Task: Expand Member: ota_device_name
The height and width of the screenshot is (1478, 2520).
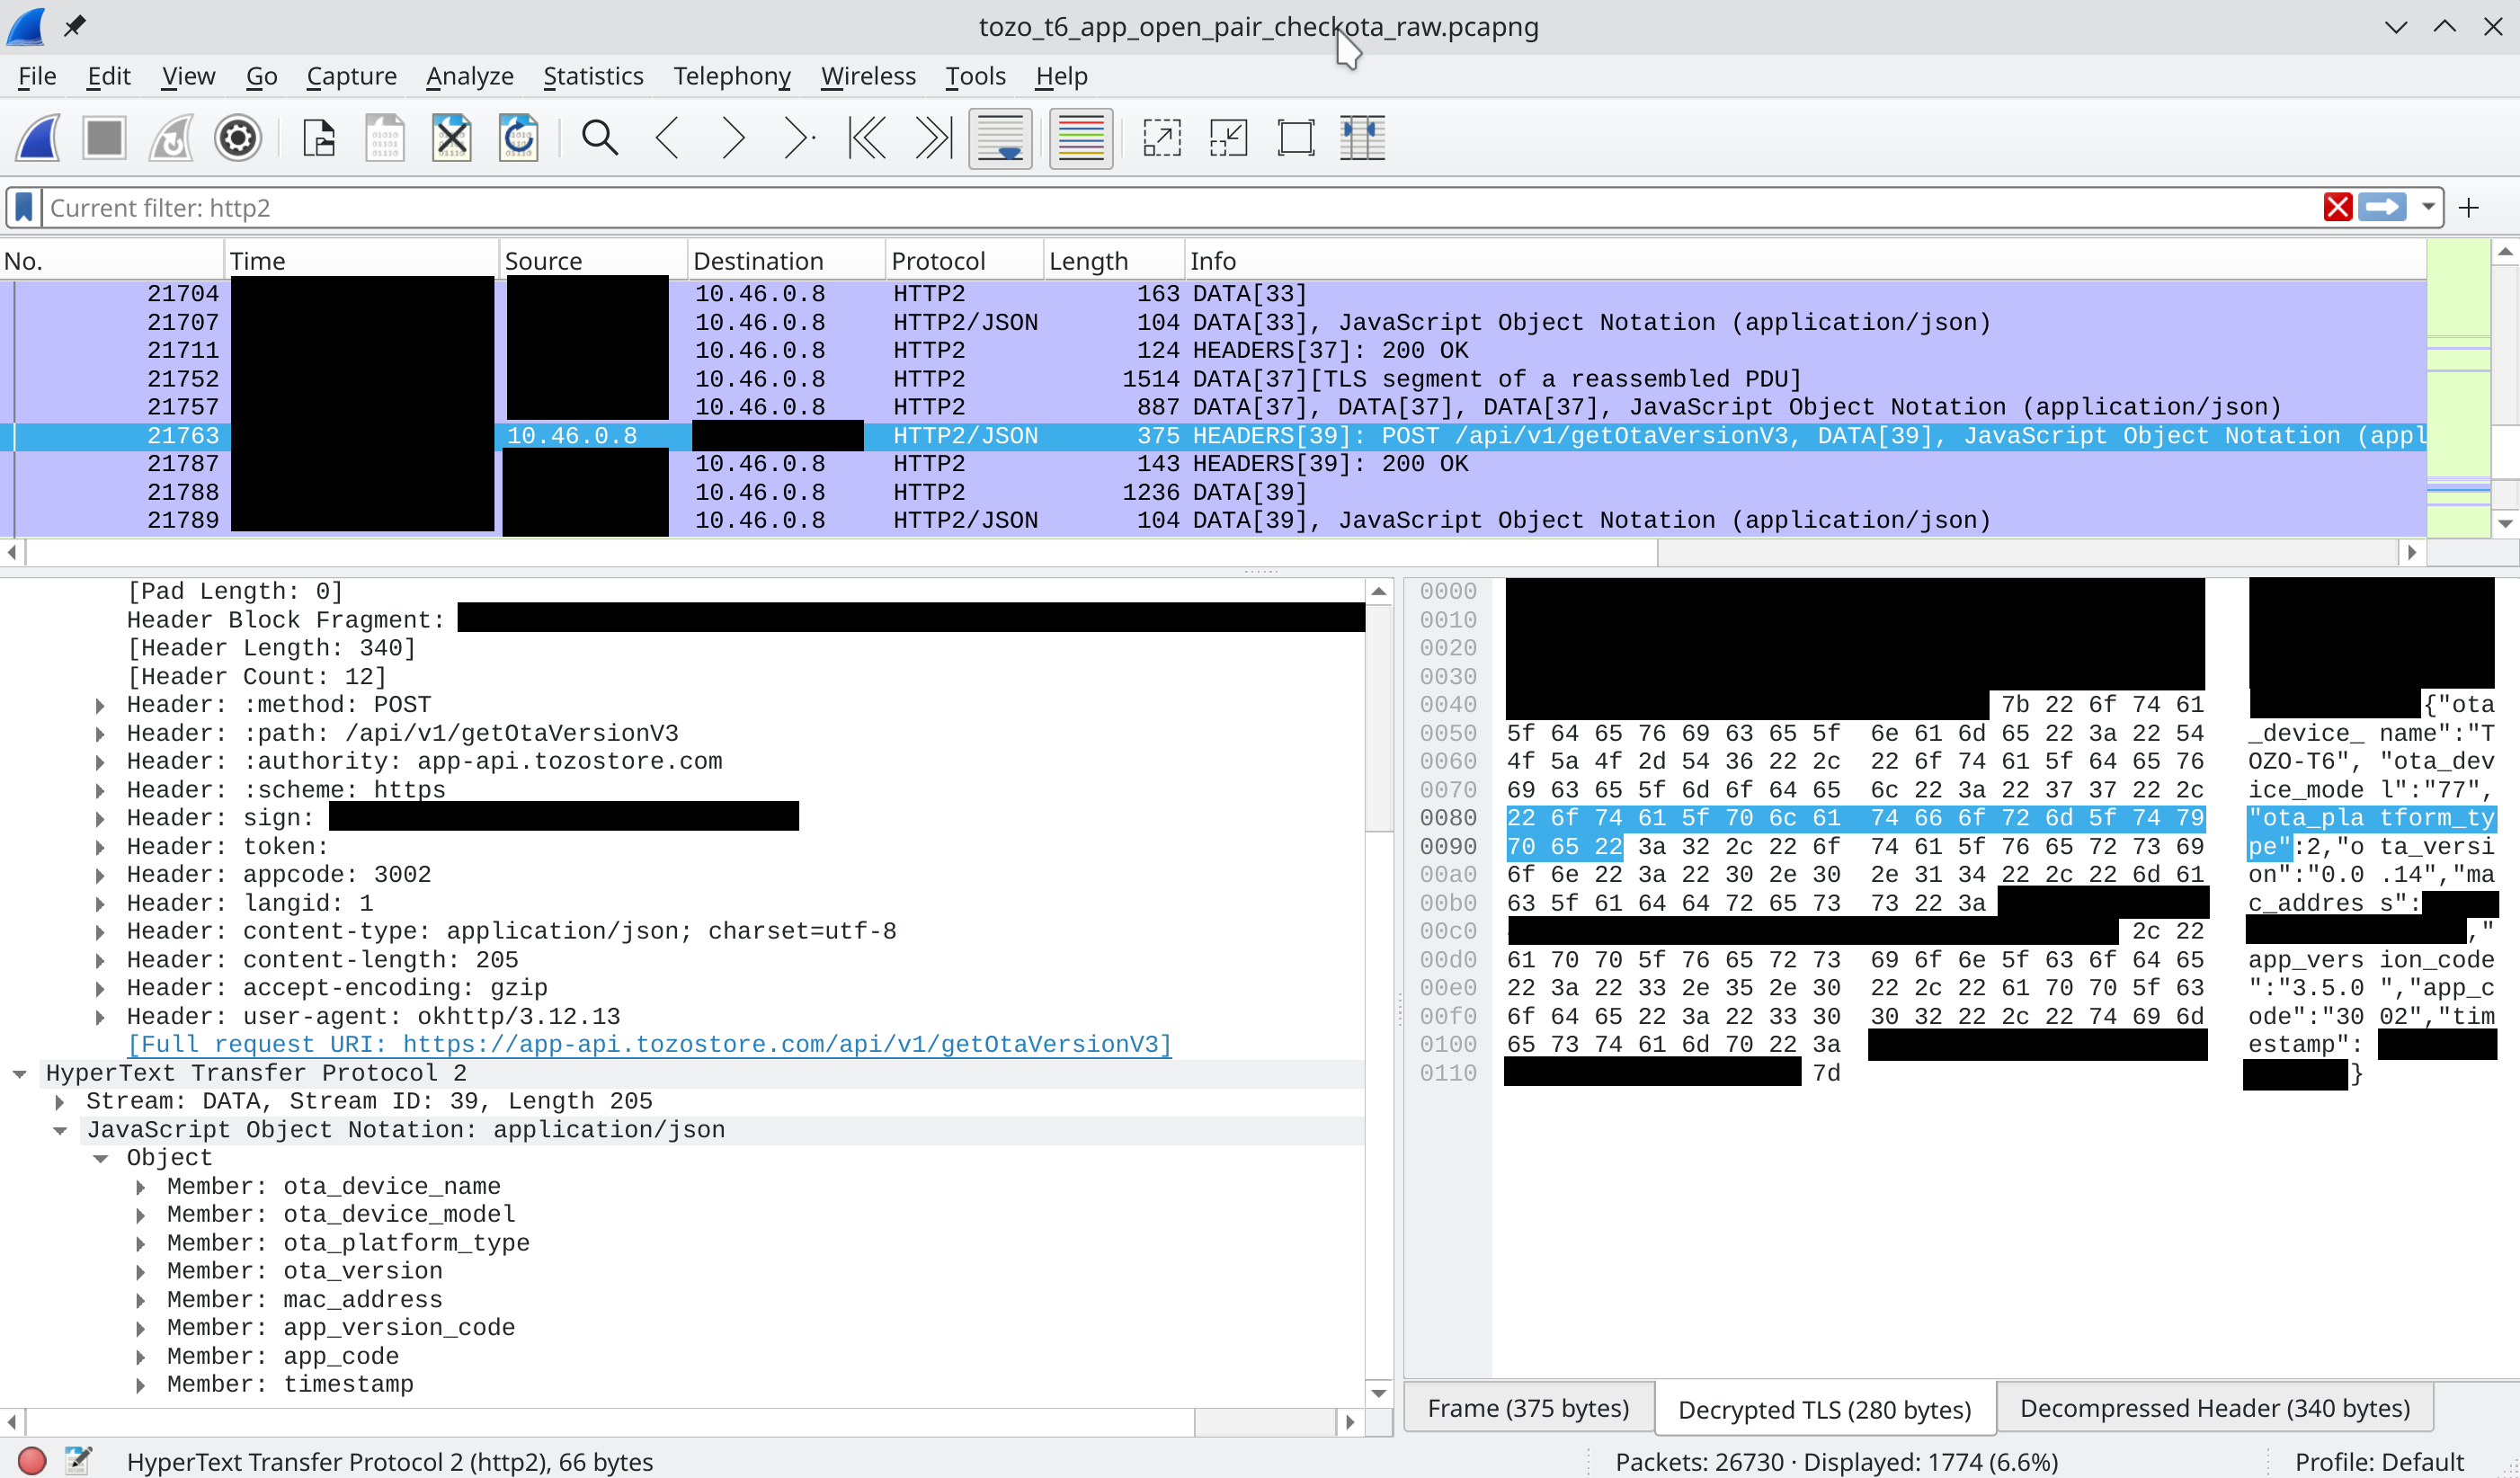Action: (x=140, y=1187)
